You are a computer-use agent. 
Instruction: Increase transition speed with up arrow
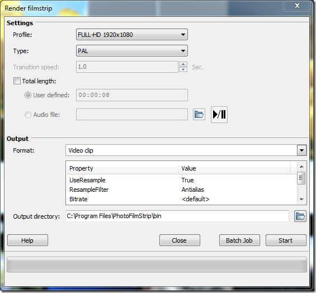pyautogui.click(x=183, y=64)
